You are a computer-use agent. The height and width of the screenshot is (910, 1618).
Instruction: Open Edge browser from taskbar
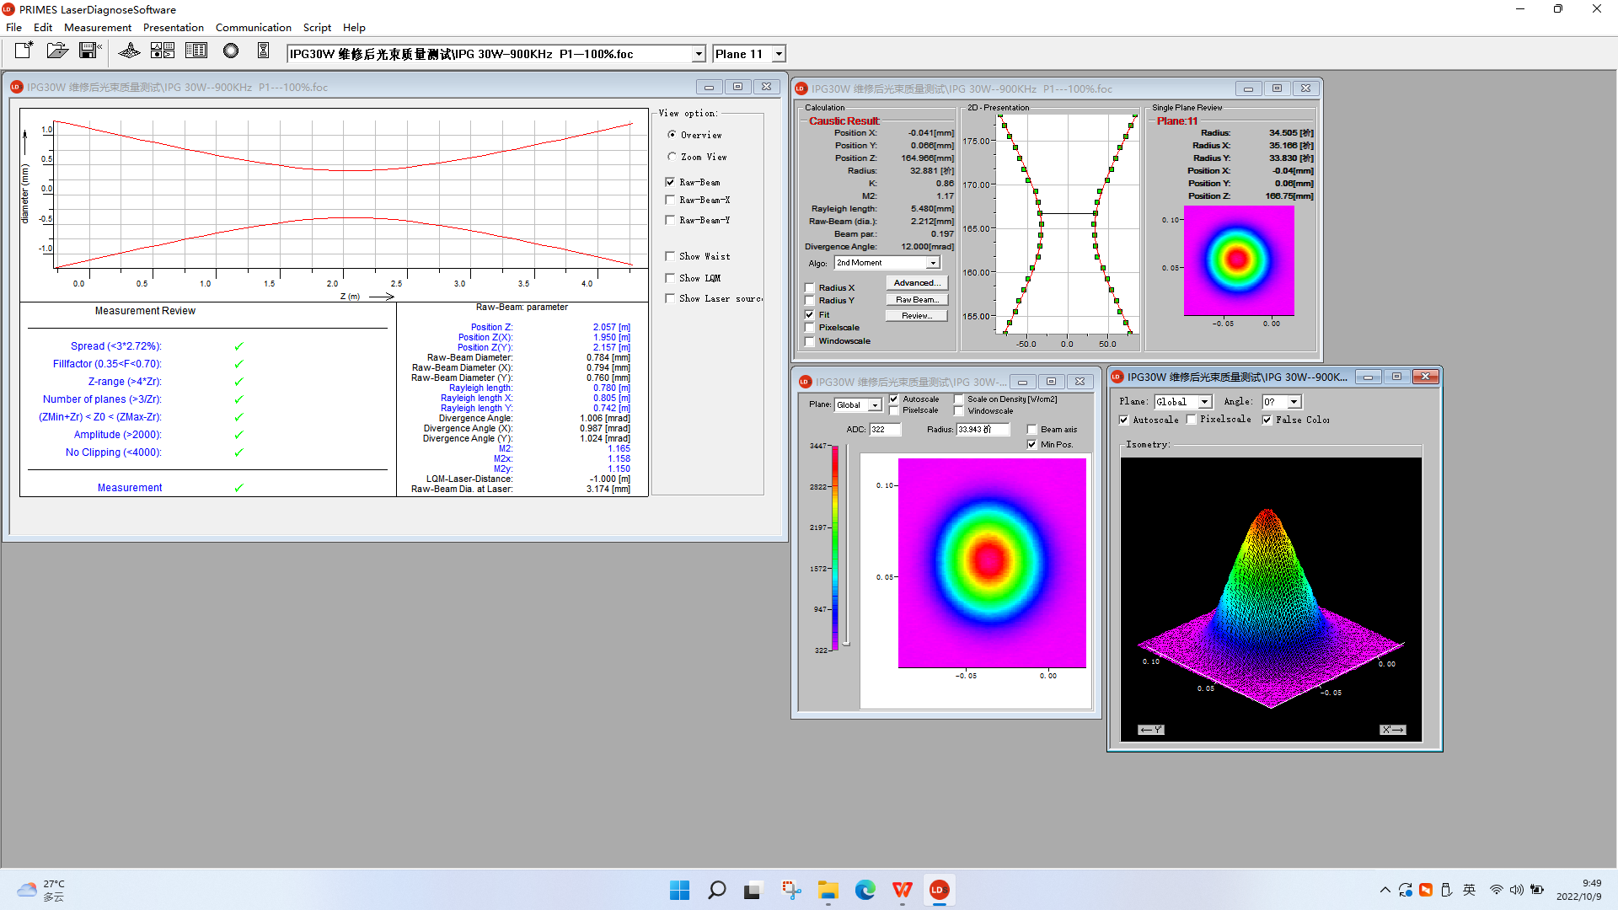click(865, 890)
